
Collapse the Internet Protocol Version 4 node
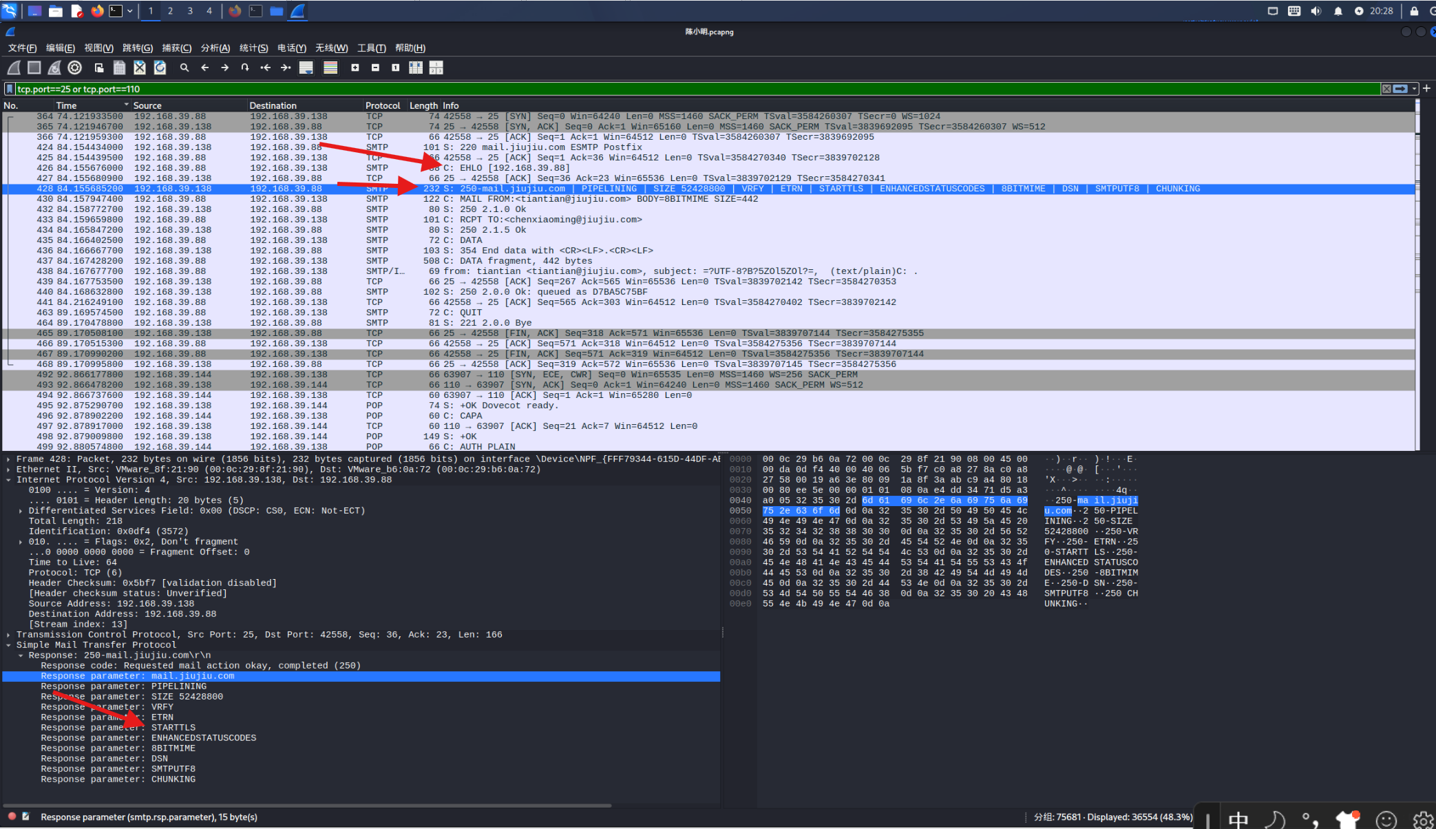click(8, 480)
